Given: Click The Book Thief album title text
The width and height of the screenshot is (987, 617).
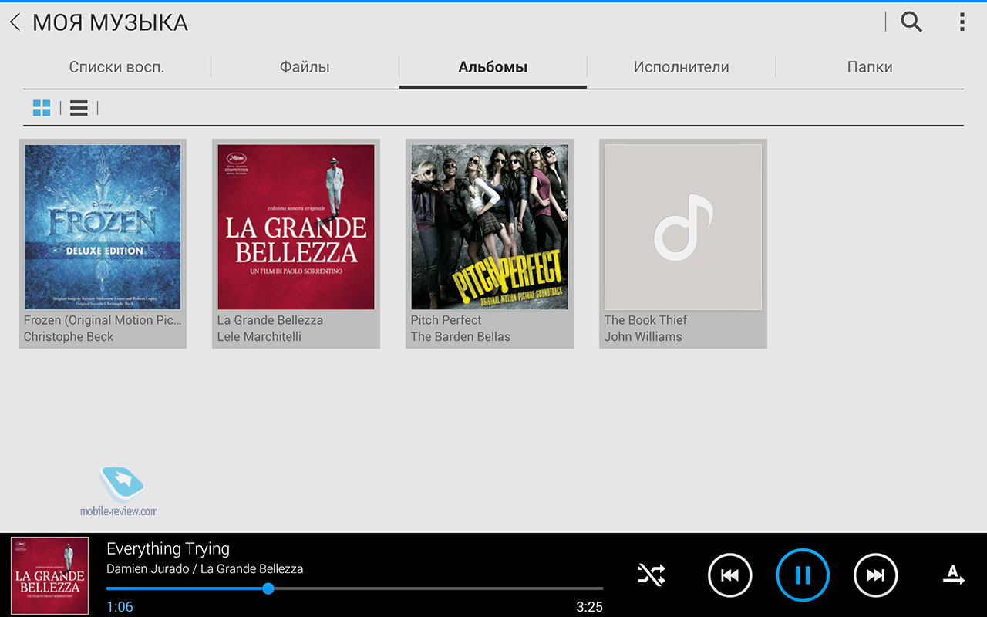Looking at the screenshot, I should tap(645, 320).
